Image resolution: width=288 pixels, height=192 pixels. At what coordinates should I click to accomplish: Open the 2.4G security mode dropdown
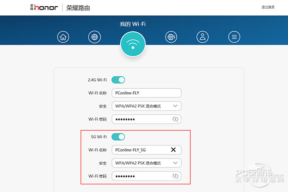pos(146,106)
